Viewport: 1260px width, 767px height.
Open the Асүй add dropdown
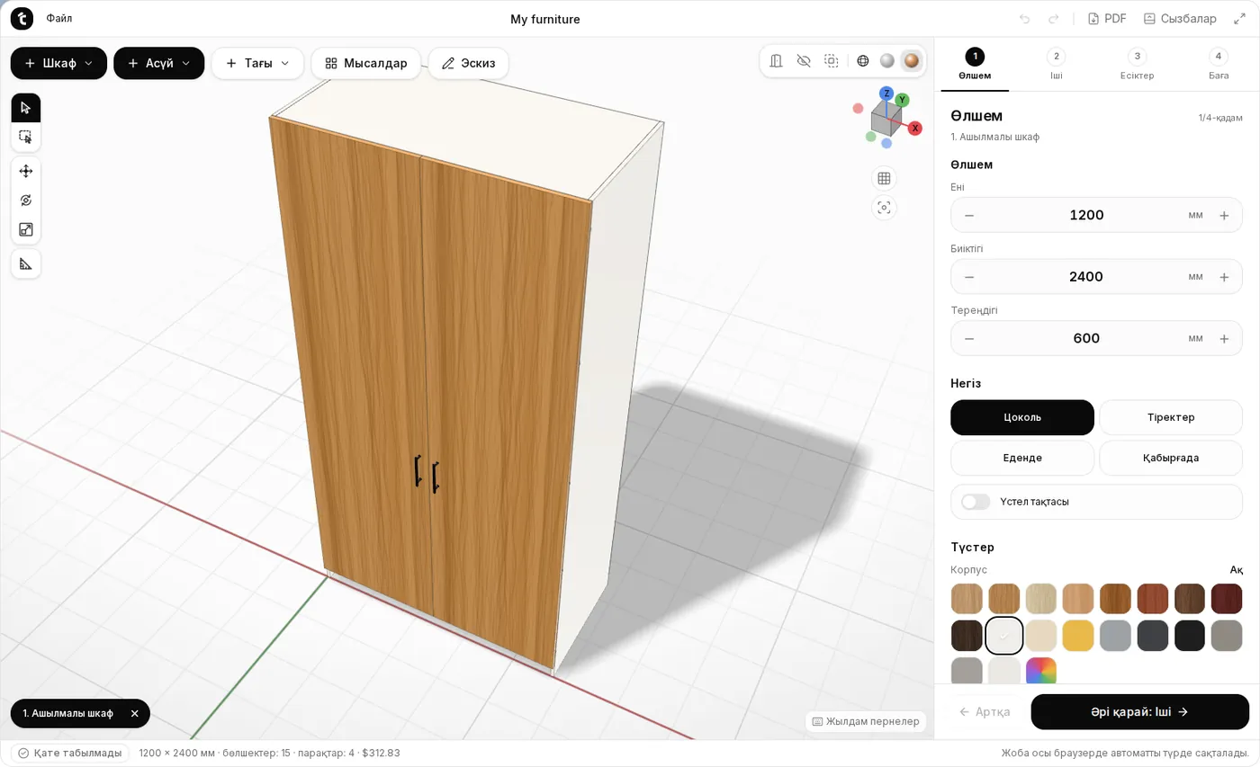(x=159, y=63)
